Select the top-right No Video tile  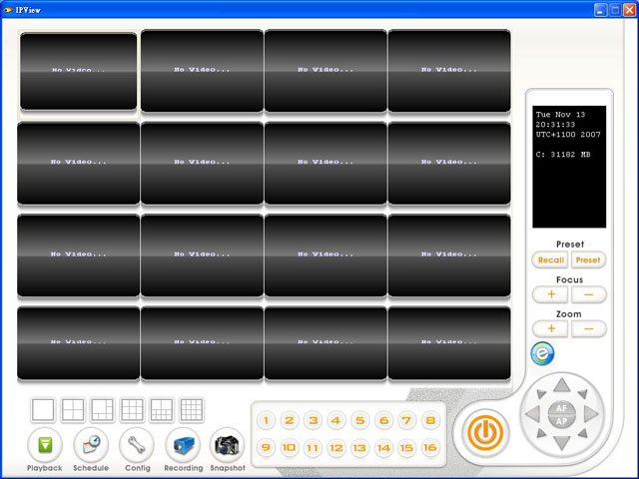click(449, 71)
